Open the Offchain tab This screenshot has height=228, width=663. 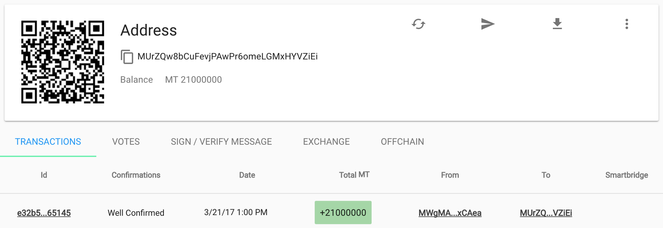pyautogui.click(x=402, y=142)
